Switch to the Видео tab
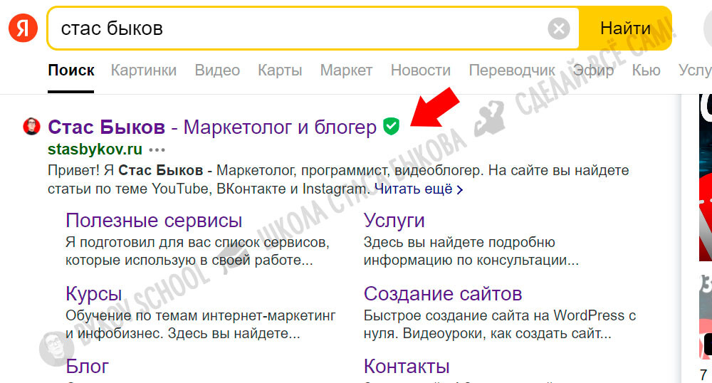The height and width of the screenshot is (383, 712). pyautogui.click(x=217, y=70)
